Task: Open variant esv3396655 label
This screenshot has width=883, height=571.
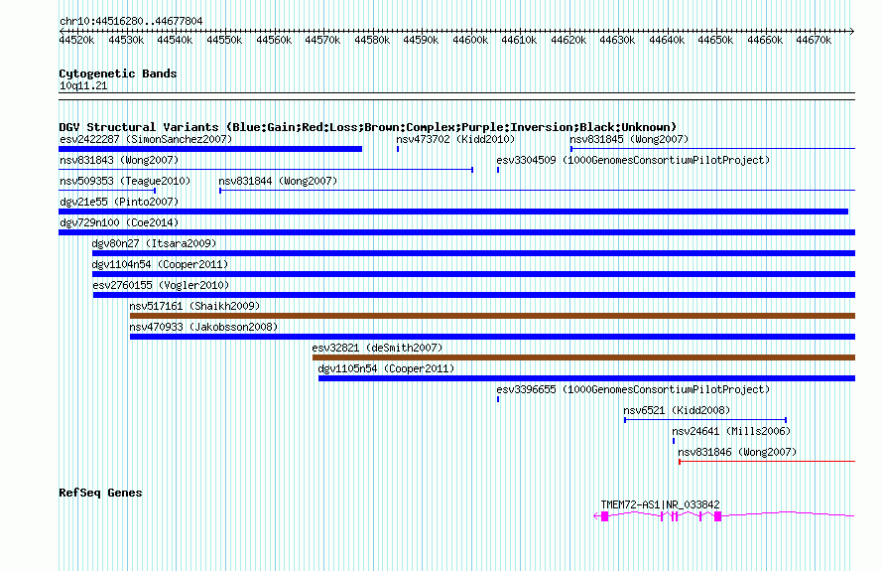Action: (x=633, y=389)
